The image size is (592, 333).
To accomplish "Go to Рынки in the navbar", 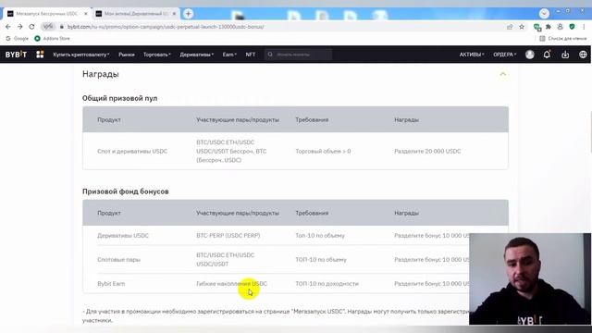I will (127, 55).
